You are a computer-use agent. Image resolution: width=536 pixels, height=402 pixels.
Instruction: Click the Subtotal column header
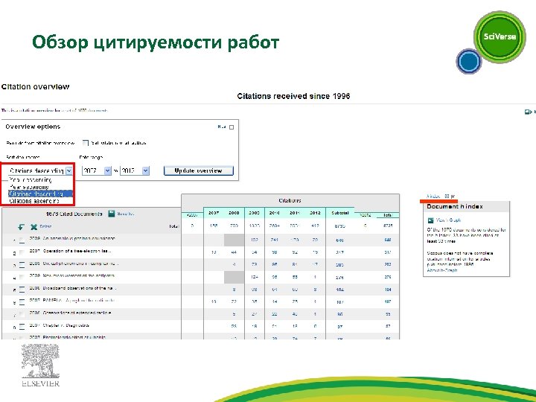coord(339,213)
